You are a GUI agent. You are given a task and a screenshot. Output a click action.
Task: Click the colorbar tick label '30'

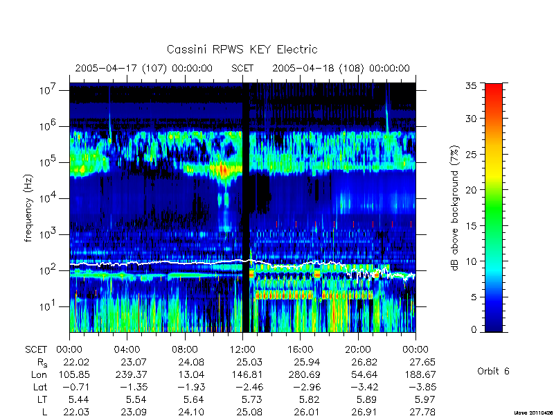(x=471, y=118)
